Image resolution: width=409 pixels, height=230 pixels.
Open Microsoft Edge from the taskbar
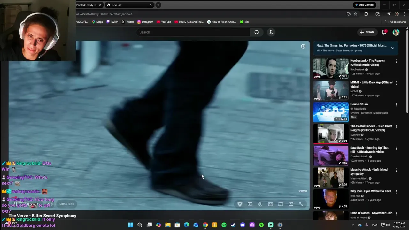pyautogui.click(x=187, y=225)
